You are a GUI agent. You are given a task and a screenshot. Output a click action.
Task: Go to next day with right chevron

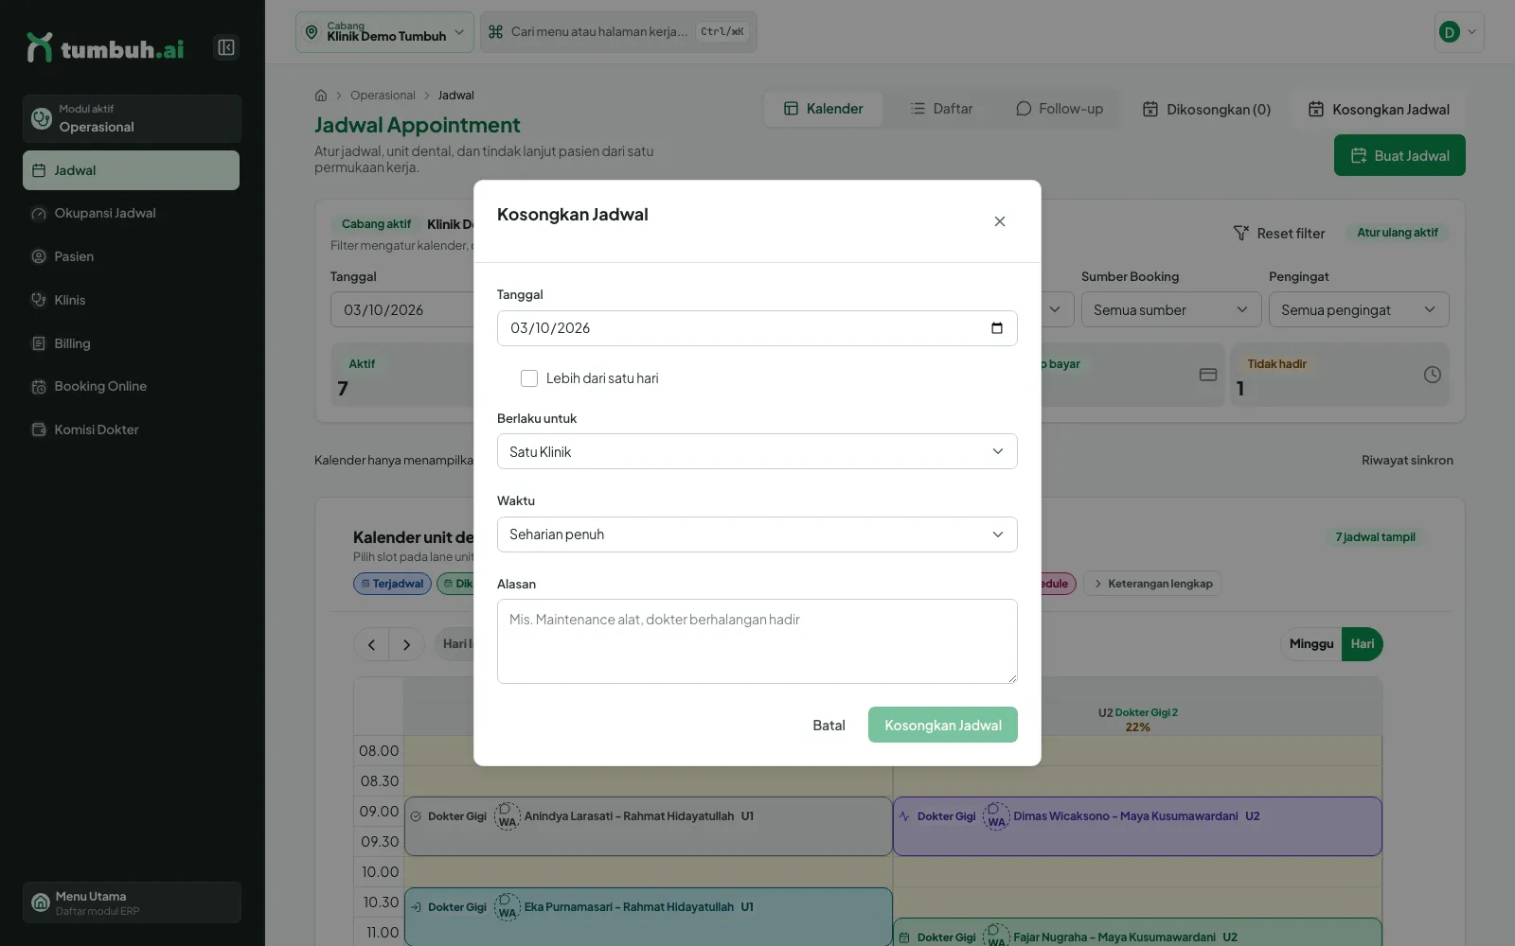[x=407, y=644]
